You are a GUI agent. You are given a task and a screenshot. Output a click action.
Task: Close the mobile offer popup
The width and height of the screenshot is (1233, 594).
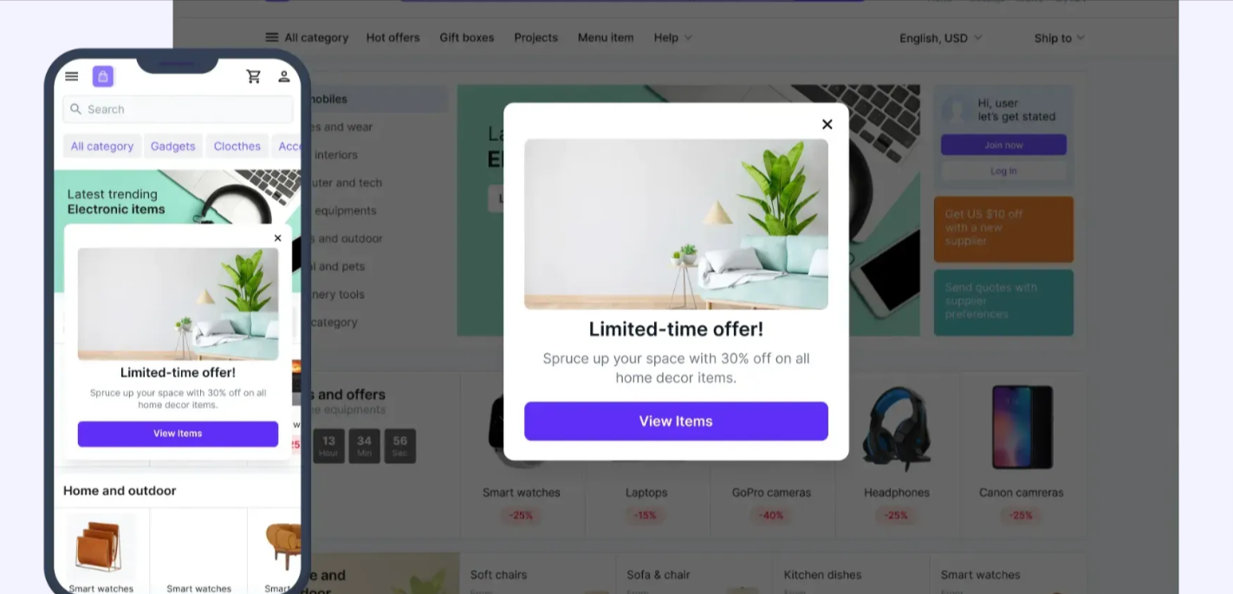coord(277,238)
